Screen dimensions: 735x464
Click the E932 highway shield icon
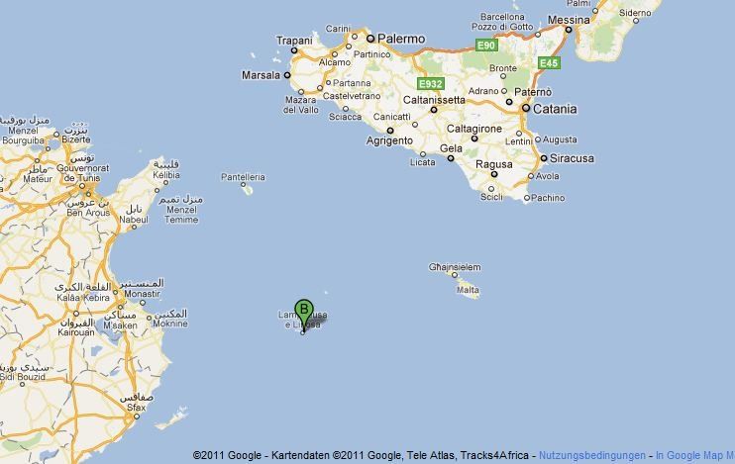pos(430,84)
